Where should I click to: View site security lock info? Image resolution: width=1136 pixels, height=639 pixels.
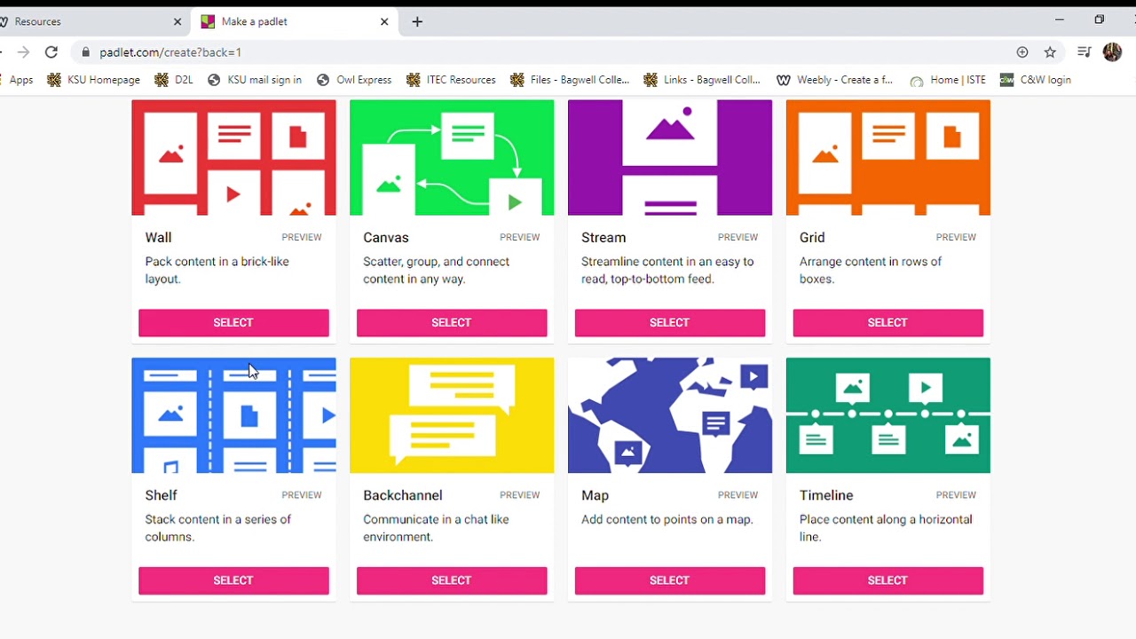pos(85,52)
